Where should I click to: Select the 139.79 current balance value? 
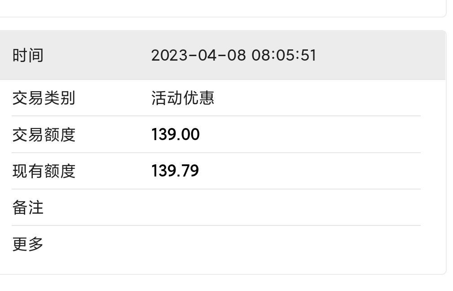pos(175,171)
